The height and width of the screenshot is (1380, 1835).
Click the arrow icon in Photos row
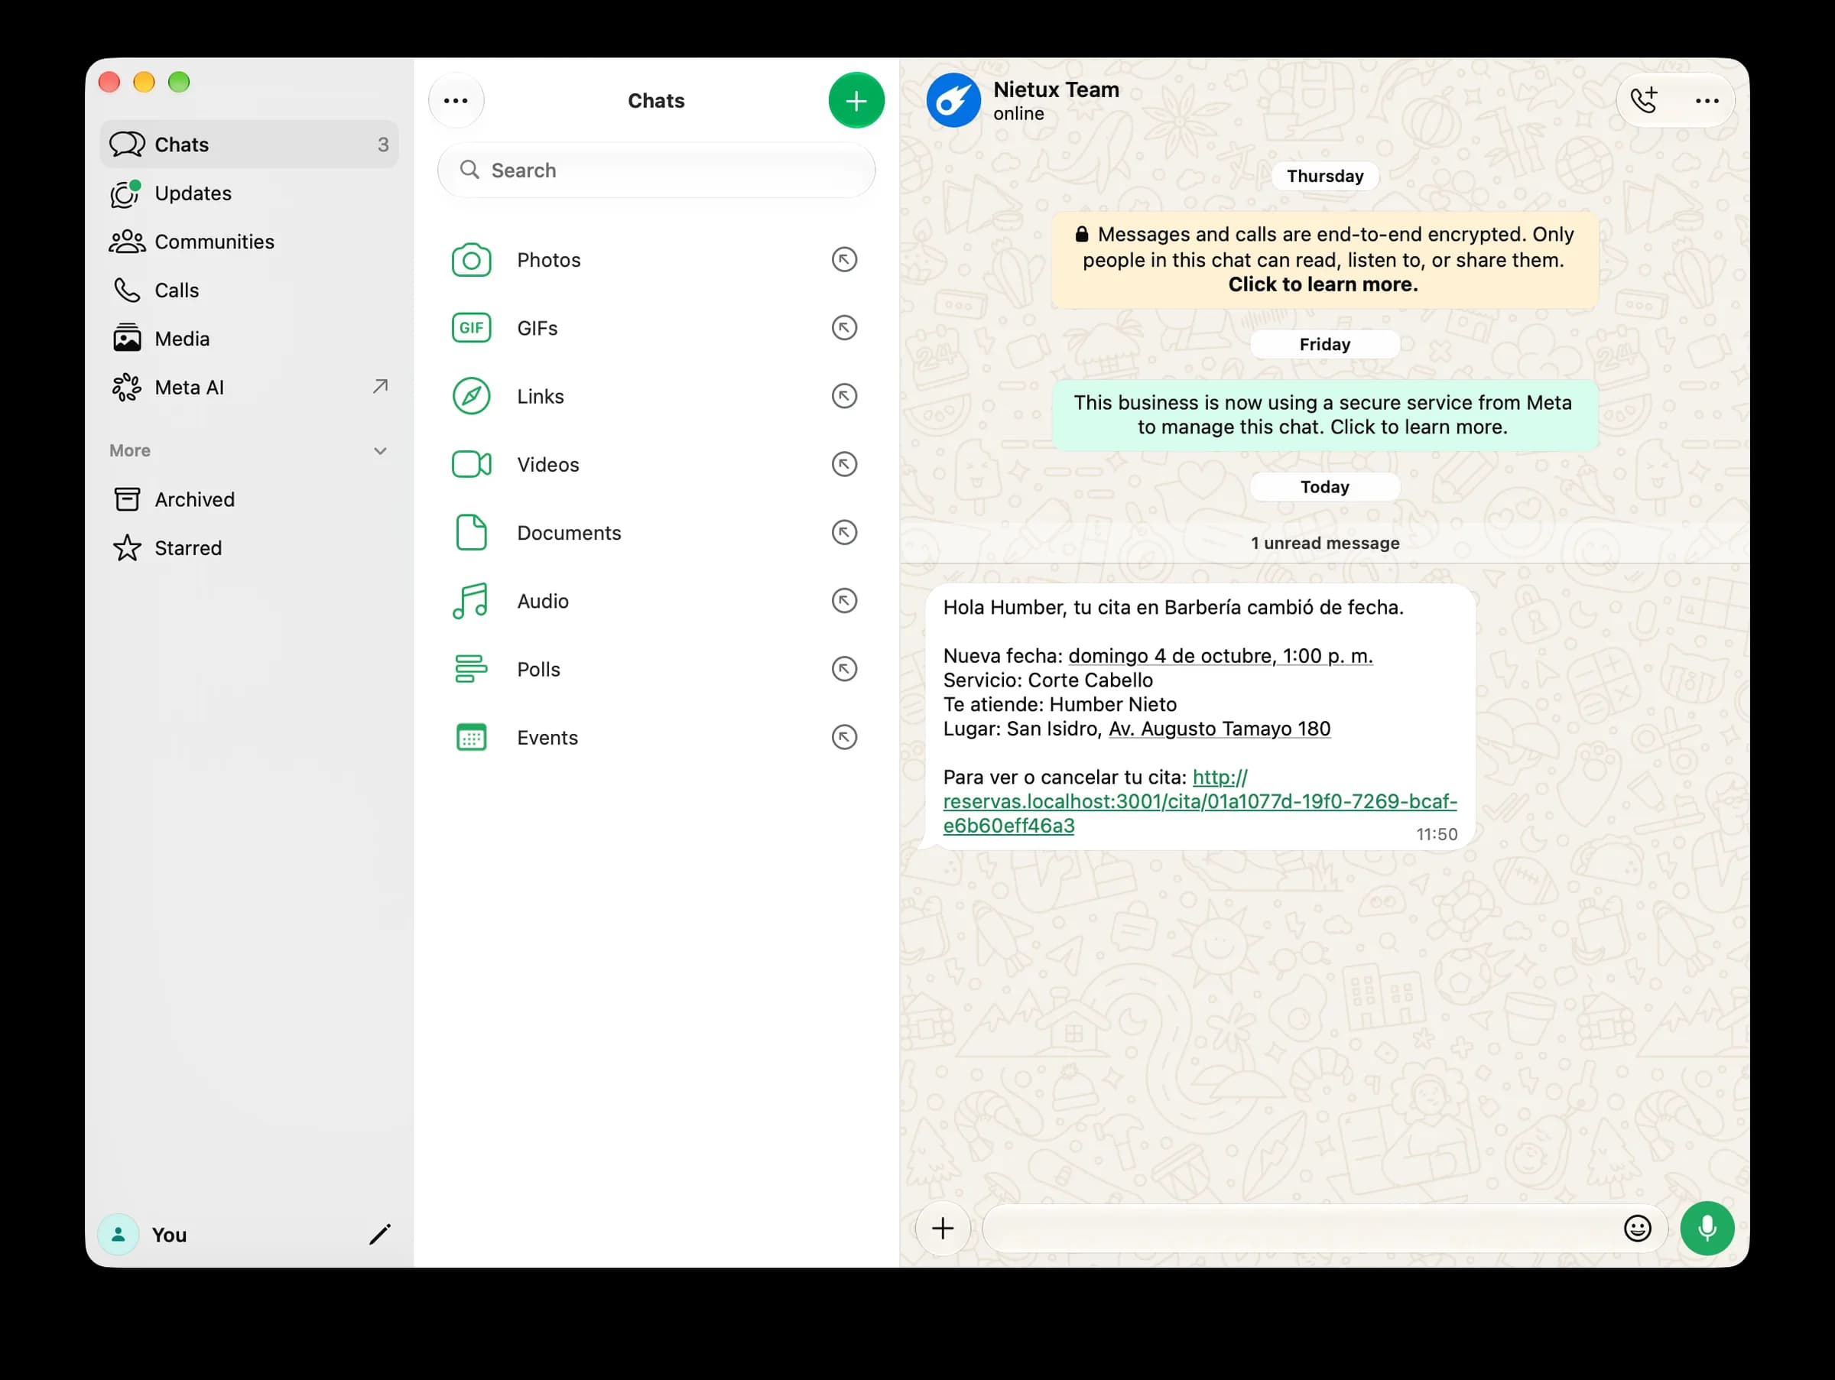(x=845, y=261)
